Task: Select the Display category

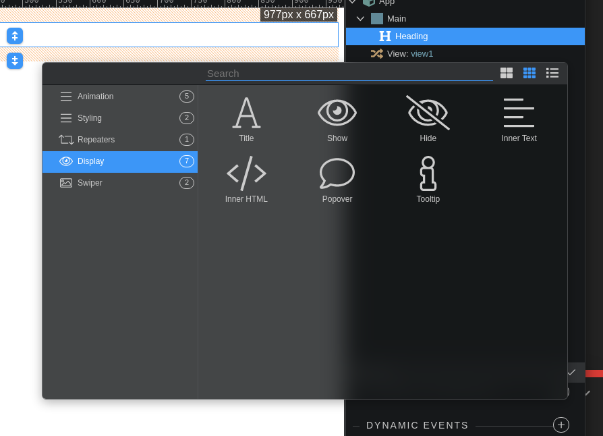Action: pyautogui.click(x=120, y=161)
